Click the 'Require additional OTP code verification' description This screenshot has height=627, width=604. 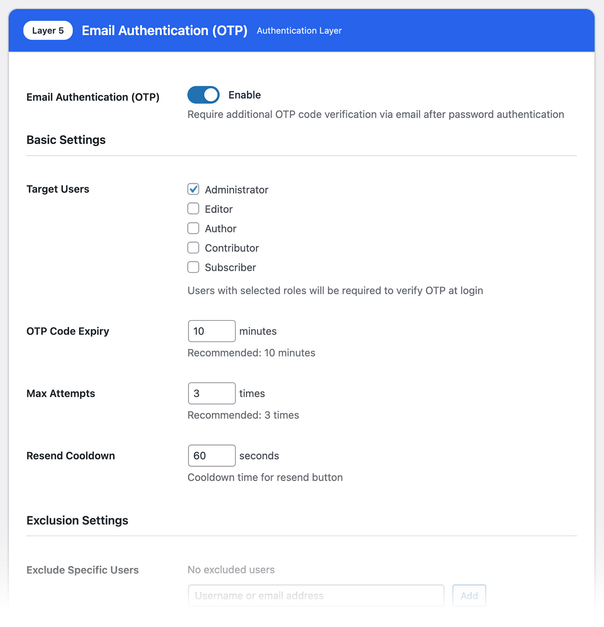376,115
